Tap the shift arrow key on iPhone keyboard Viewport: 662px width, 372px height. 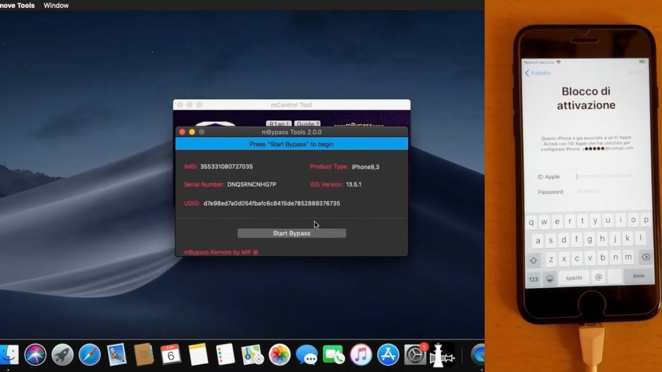534,260
